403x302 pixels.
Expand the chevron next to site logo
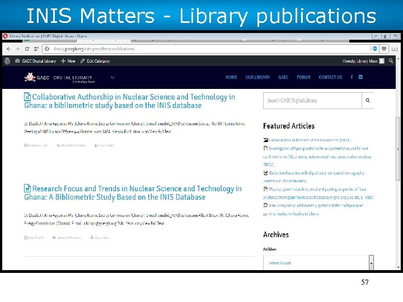click(113, 77)
